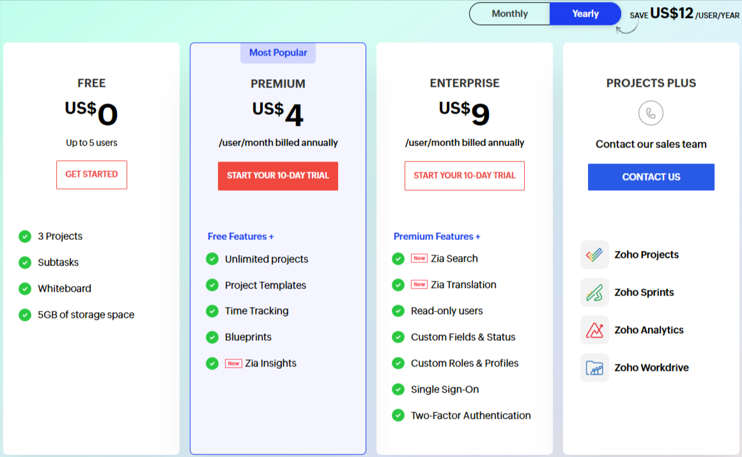The image size is (742, 457).
Task: Click the New badge next to Zia Search
Action: pos(419,258)
